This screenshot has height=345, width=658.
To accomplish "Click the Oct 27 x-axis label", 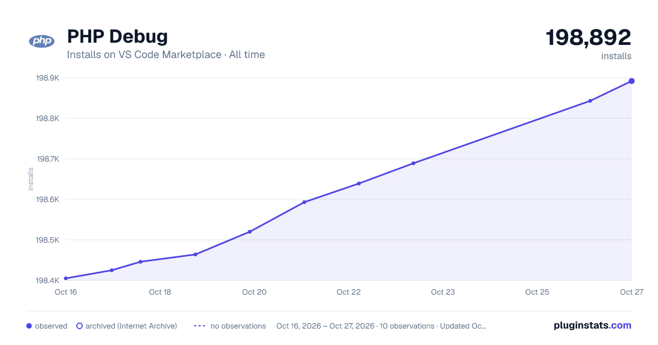I will (x=631, y=292).
